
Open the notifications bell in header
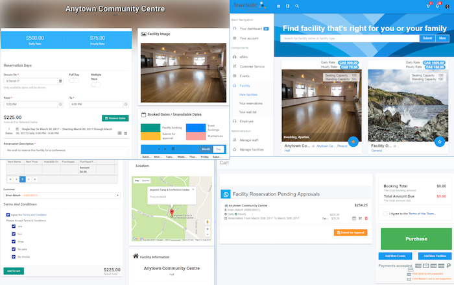click(x=438, y=6)
